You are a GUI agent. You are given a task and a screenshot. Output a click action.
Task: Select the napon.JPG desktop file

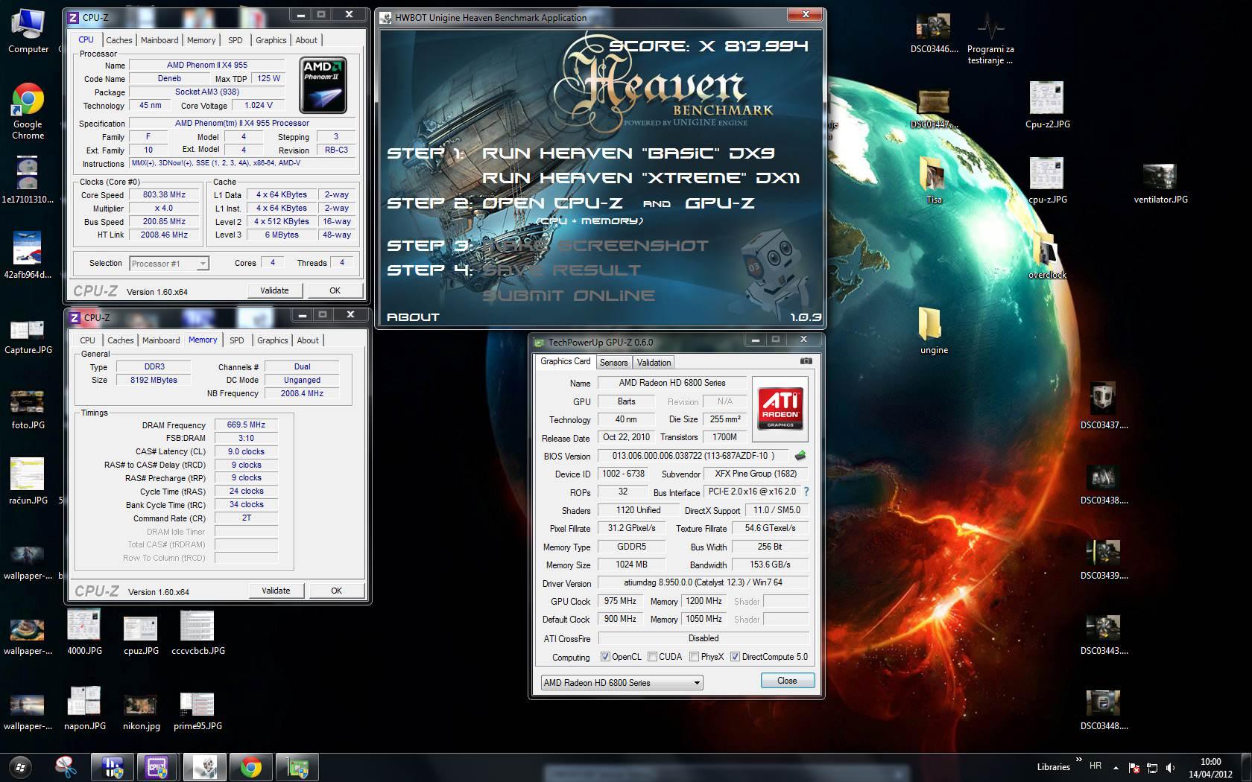click(x=84, y=708)
